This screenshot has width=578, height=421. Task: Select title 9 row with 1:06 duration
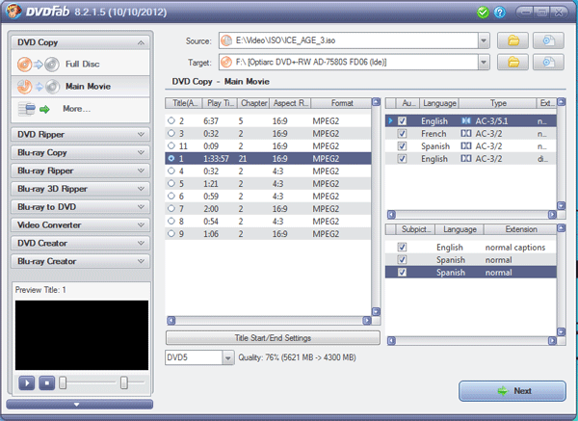pos(268,234)
